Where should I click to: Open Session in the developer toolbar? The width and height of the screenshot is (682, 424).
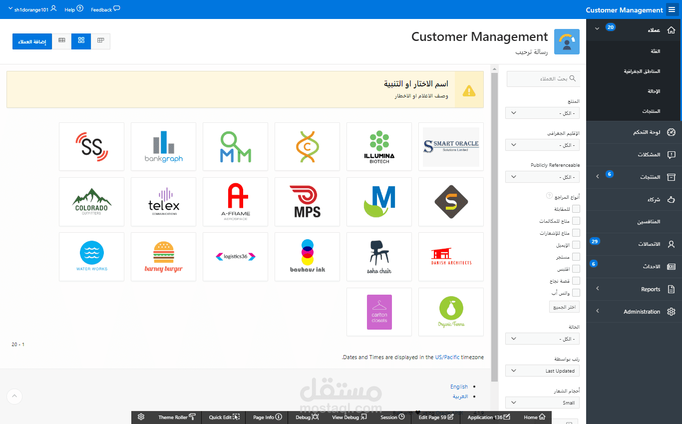(x=392, y=417)
